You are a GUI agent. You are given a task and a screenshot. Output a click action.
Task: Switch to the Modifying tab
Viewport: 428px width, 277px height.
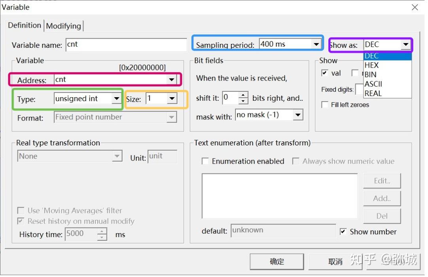point(64,25)
